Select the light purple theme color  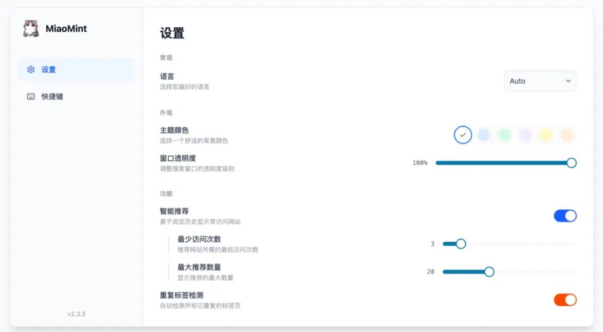pos(525,135)
